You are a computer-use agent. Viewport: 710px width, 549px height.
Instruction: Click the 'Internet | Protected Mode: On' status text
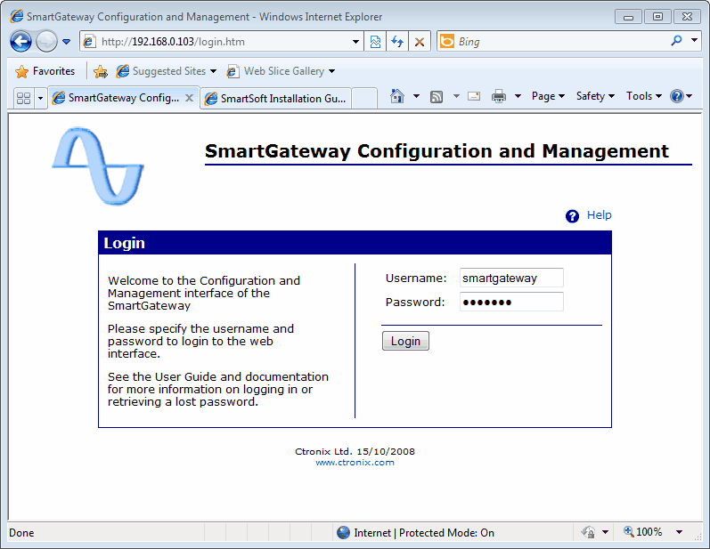point(424,533)
